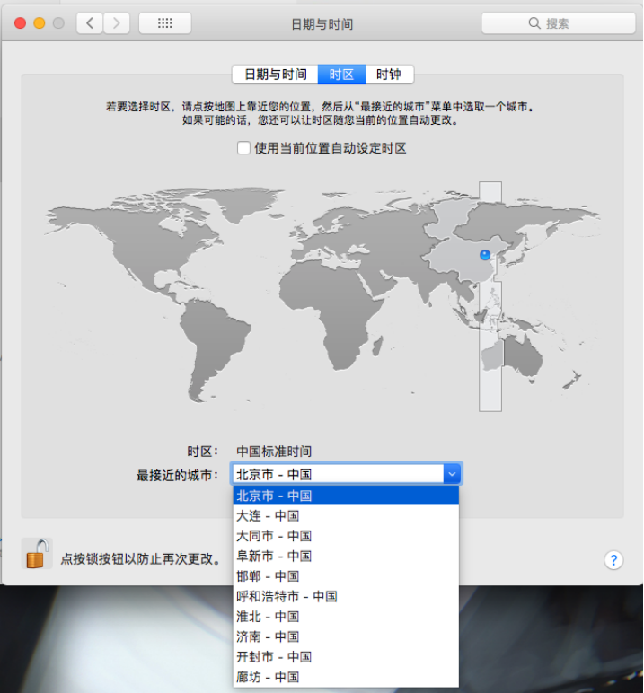This screenshot has height=693, width=644.
Task: Enable automatic time zone using current location
Action: (x=243, y=147)
